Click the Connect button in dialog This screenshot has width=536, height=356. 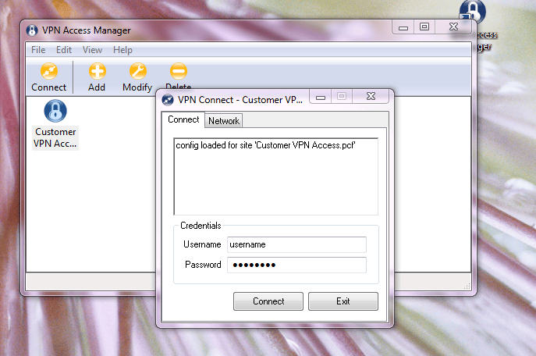(268, 301)
